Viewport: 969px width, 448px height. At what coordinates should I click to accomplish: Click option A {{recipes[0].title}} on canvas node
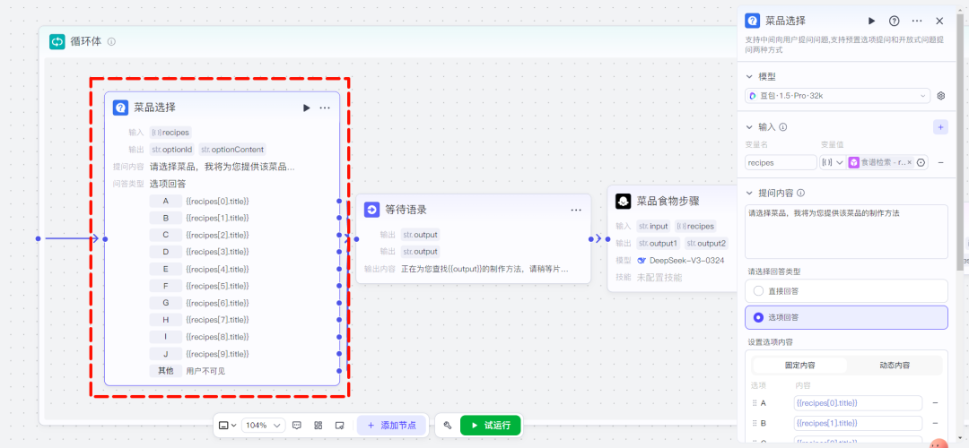pos(217,202)
